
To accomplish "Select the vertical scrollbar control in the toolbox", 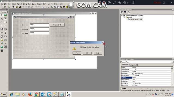I will click(5, 33).
